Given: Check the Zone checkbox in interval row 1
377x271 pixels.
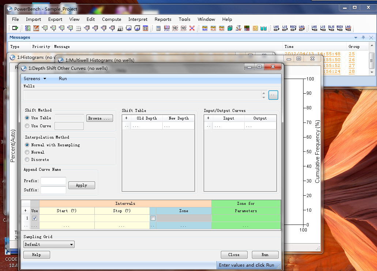Looking at the screenshot, I should click(153, 218).
